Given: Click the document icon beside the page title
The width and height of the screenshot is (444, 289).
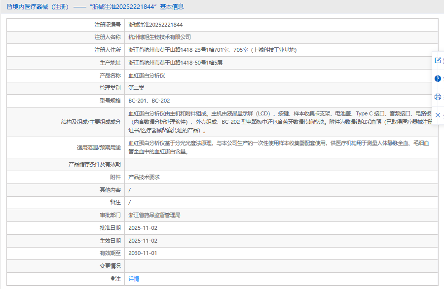Looking at the screenshot, I should click(x=9, y=7).
